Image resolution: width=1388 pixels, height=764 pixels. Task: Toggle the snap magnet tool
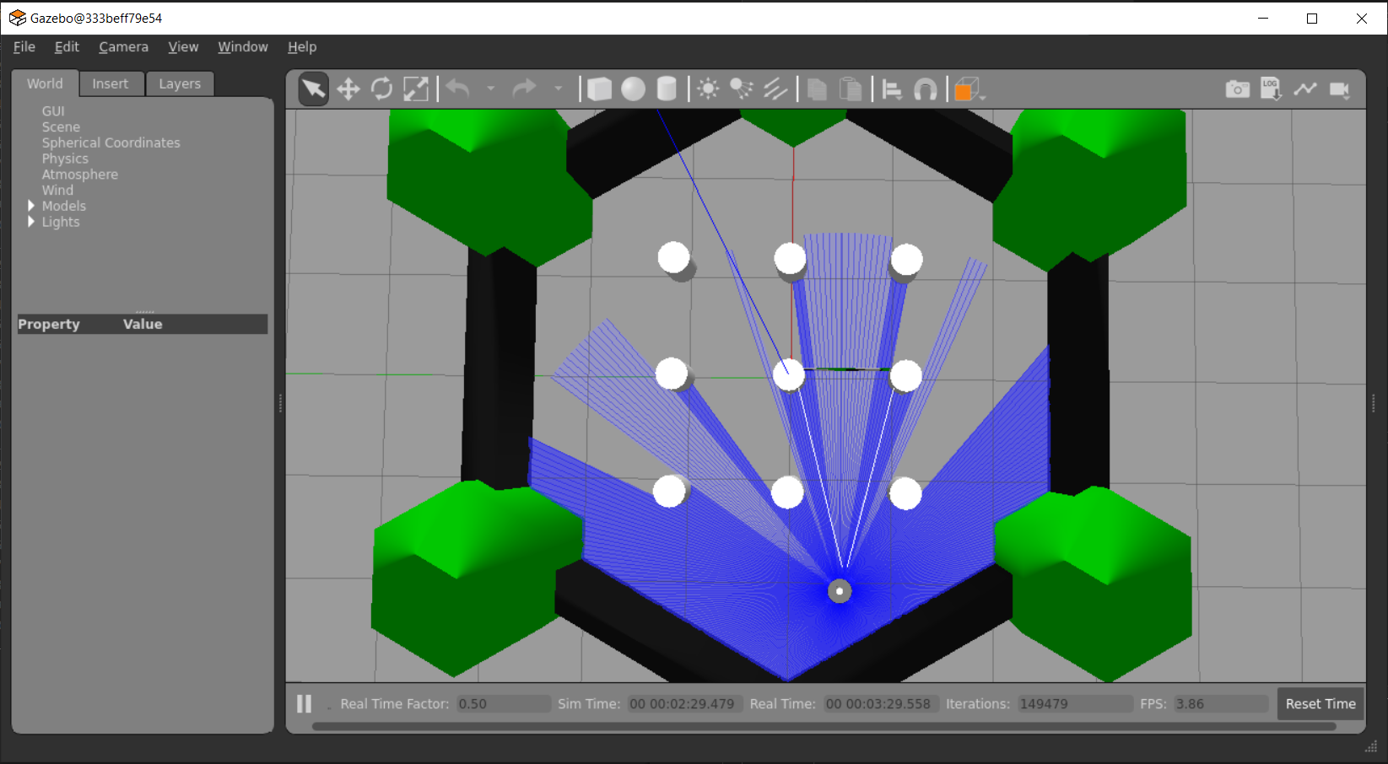[x=926, y=89]
